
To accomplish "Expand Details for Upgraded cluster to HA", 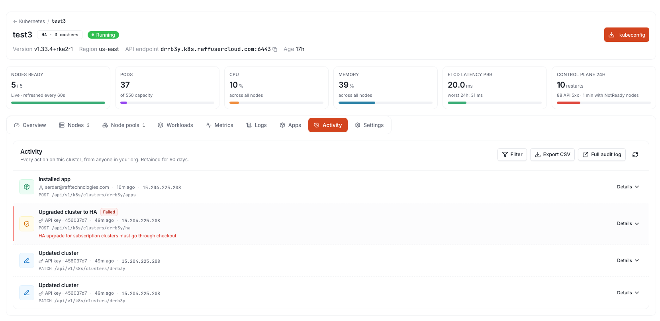I will (x=628, y=223).
